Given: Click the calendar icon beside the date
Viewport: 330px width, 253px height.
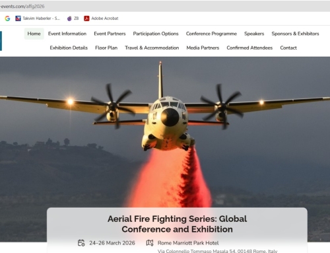Looking at the screenshot, I should (81, 243).
